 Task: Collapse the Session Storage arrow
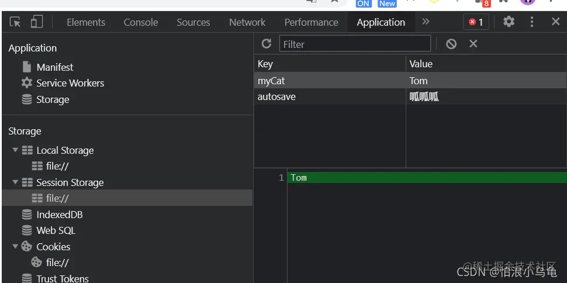15,182
